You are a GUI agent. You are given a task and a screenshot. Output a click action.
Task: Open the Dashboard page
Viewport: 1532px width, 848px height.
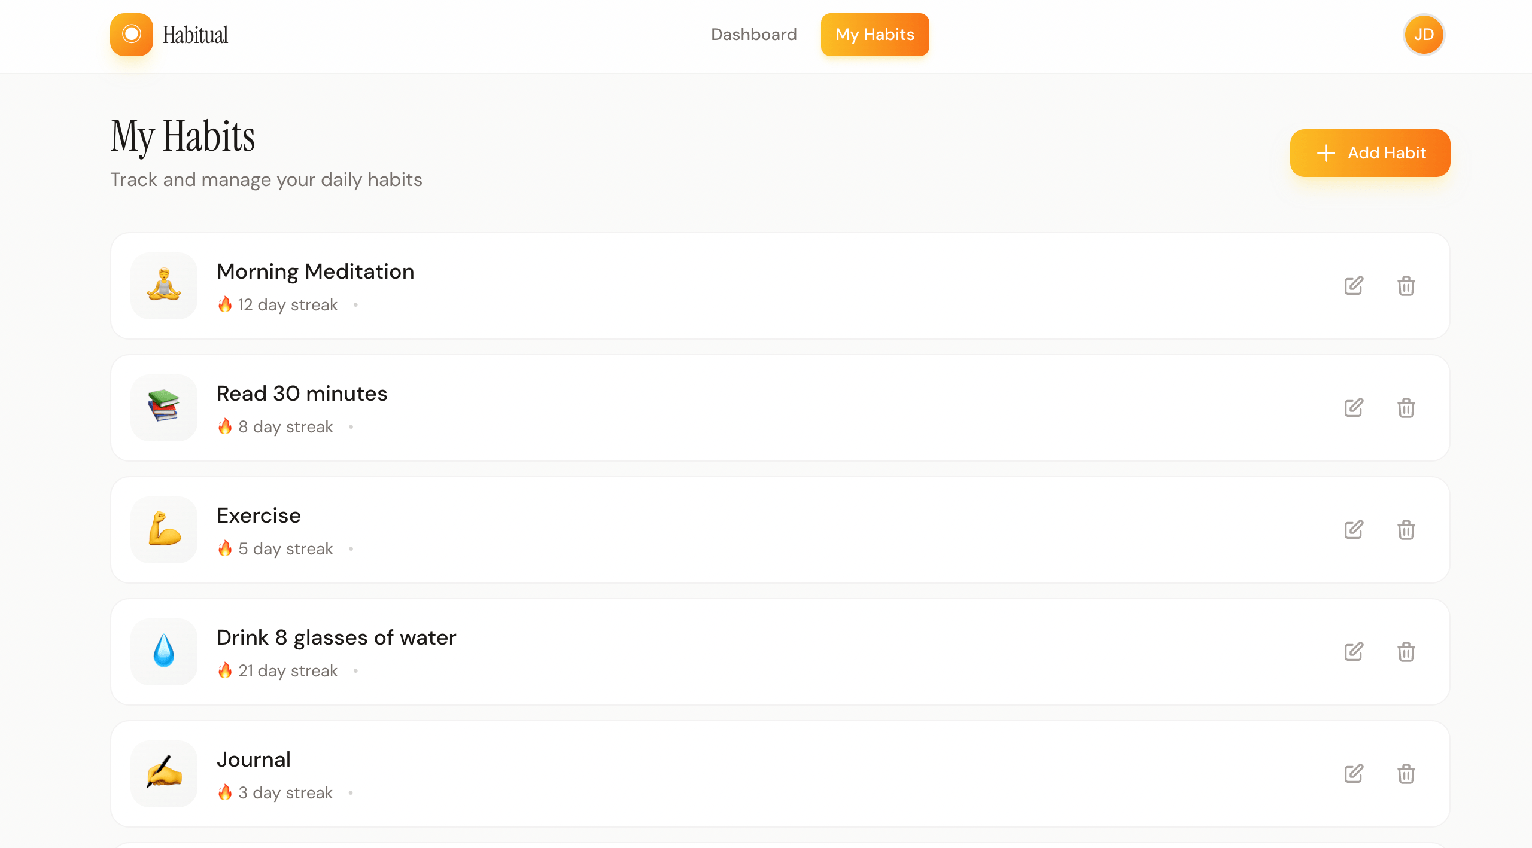click(753, 34)
